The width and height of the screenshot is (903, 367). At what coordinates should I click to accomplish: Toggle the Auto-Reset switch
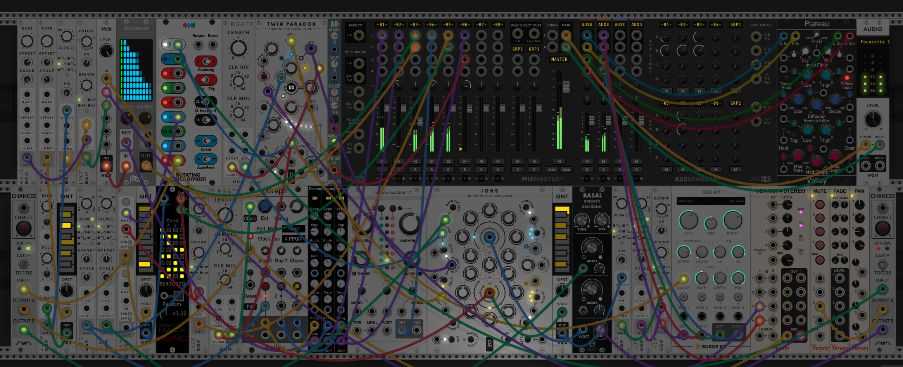point(206,159)
